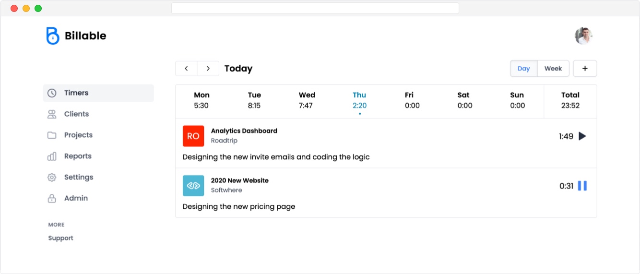Click the 1:49 elapsed time

click(566, 136)
